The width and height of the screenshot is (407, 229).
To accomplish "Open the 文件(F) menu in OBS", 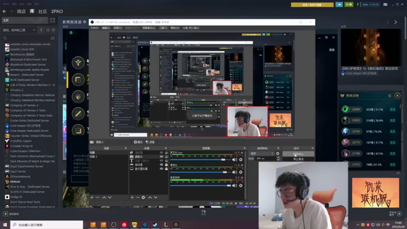I will click(x=95, y=28).
